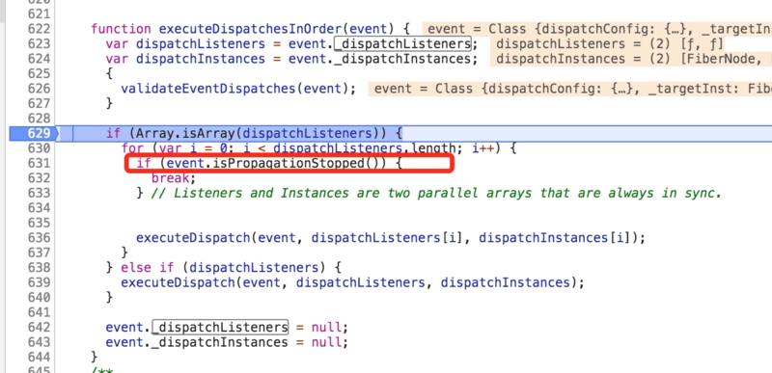The height and width of the screenshot is (373, 772).
Task: Click line number 632 in gutter
Action: 39,178
